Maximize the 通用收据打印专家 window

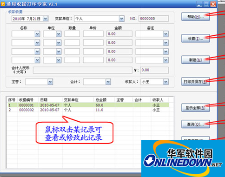[x=206, y=4]
